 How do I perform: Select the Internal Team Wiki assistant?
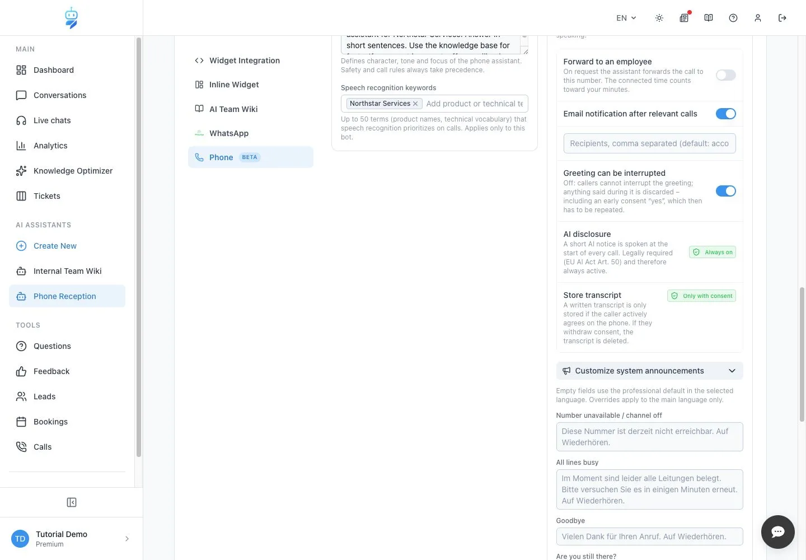pos(67,271)
